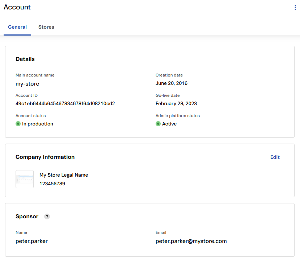Click the Active platform status text

click(x=169, y=124)
